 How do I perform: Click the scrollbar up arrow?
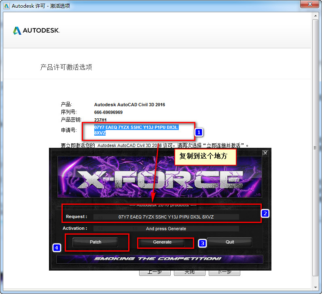[316, 16]
